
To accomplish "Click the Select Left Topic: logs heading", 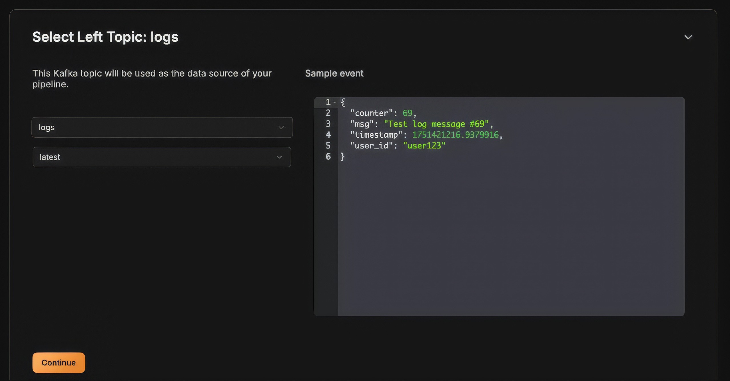I will click(105, 37).
